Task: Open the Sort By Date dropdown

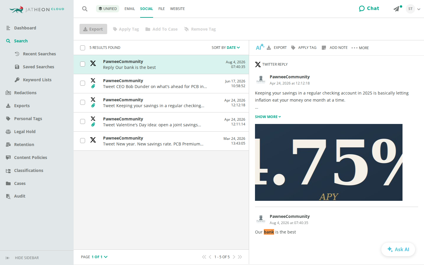Action: (226, 47)
